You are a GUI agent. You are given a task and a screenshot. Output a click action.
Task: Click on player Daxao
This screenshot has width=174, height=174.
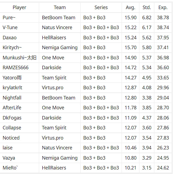coord(10,38)
